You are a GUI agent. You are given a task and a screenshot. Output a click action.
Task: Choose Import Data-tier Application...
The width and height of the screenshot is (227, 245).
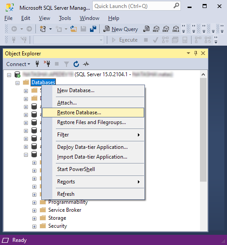pos(93,157)
